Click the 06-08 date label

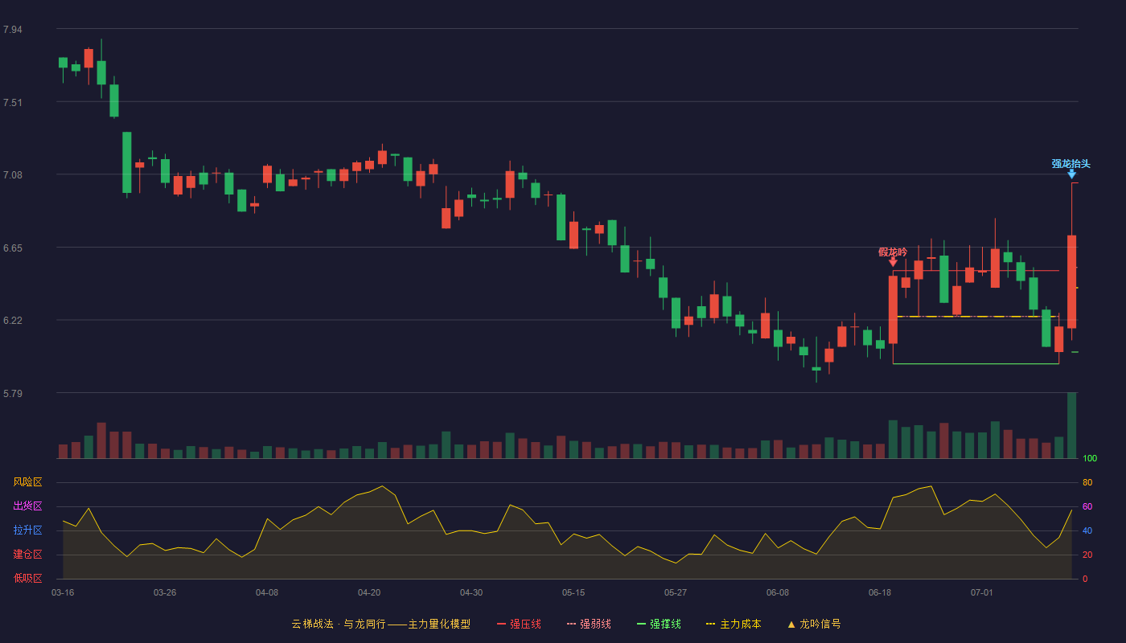point(778,592)
